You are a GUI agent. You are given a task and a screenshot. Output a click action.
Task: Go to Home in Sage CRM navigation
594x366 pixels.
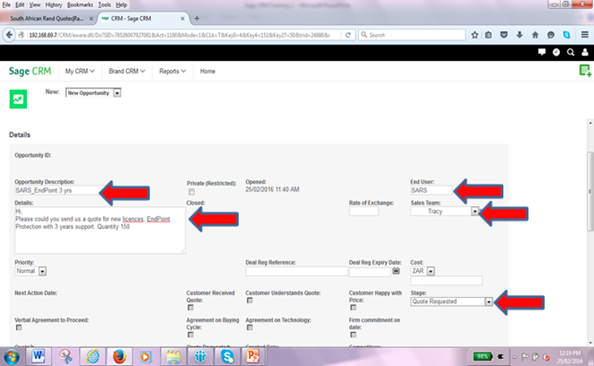tap(207, 71)
